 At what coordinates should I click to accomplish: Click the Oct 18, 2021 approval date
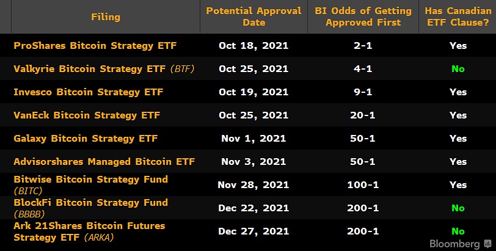pyautogui.click(x=253, y=46)
